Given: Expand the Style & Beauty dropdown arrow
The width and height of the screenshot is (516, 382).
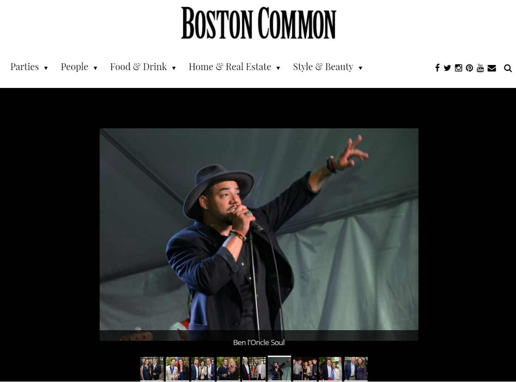Looking at the screenshot, I should coord(360,68).
